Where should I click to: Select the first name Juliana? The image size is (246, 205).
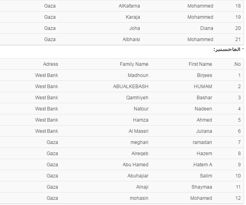pos(204,131)
